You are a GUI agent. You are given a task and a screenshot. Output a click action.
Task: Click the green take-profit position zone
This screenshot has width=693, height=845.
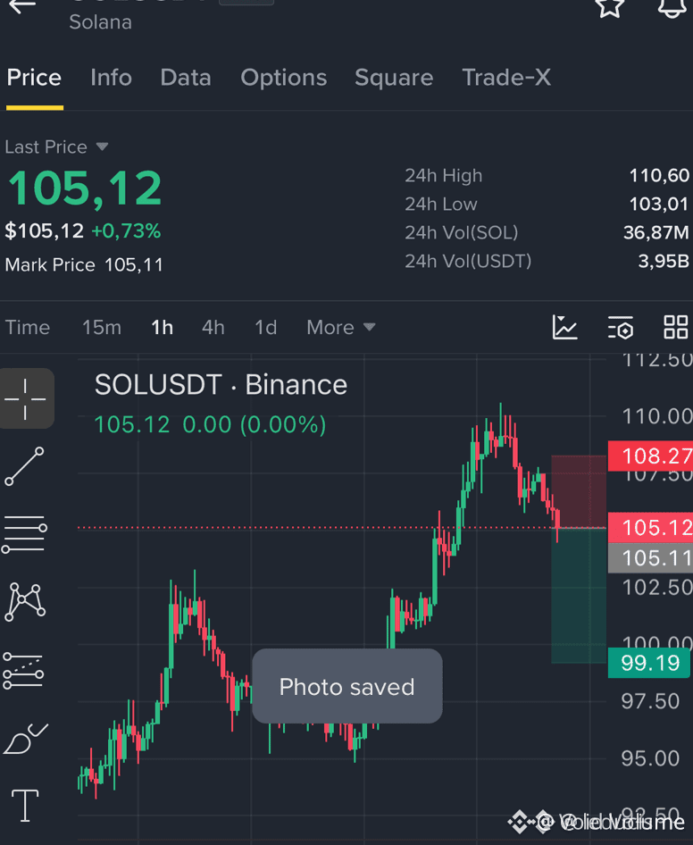[579, 596]
